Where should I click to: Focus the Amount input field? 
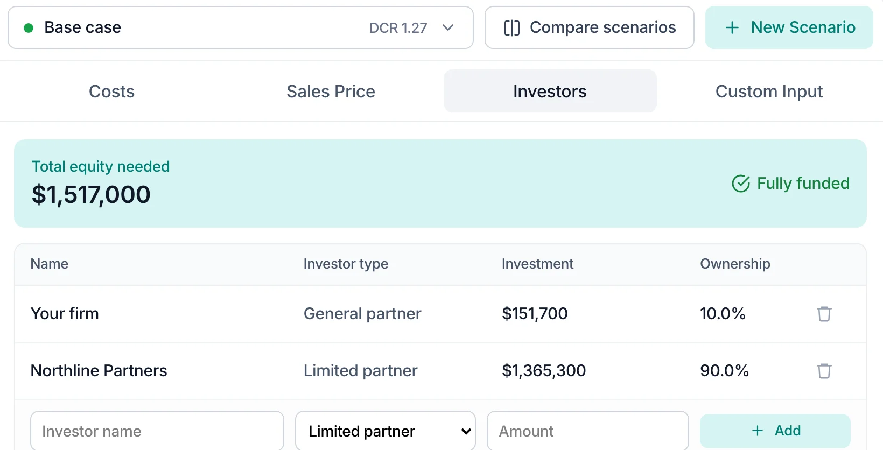[x=588, y=431]
